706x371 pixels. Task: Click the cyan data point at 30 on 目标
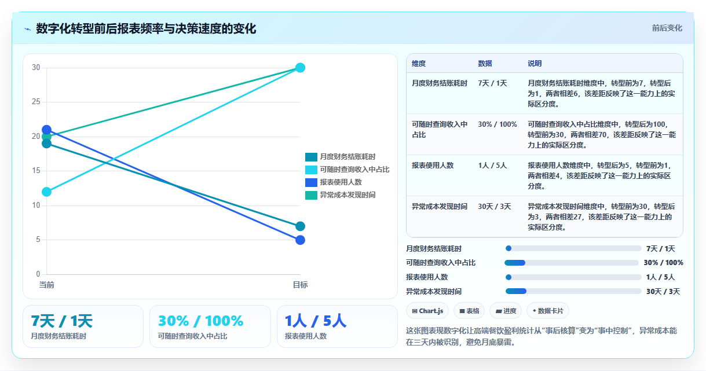pyautogui.click(x=300, y=68)
